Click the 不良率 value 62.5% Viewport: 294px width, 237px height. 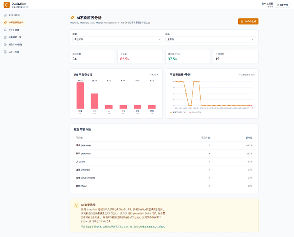pos(125,59)
